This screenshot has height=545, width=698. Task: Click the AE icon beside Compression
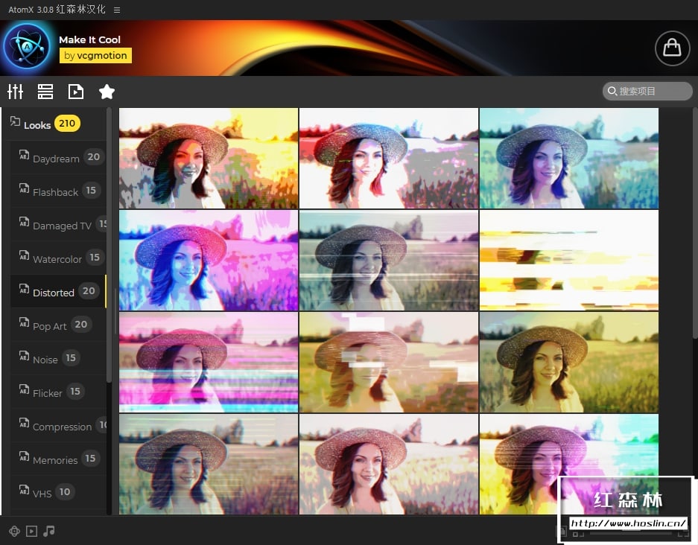point(24,423)
